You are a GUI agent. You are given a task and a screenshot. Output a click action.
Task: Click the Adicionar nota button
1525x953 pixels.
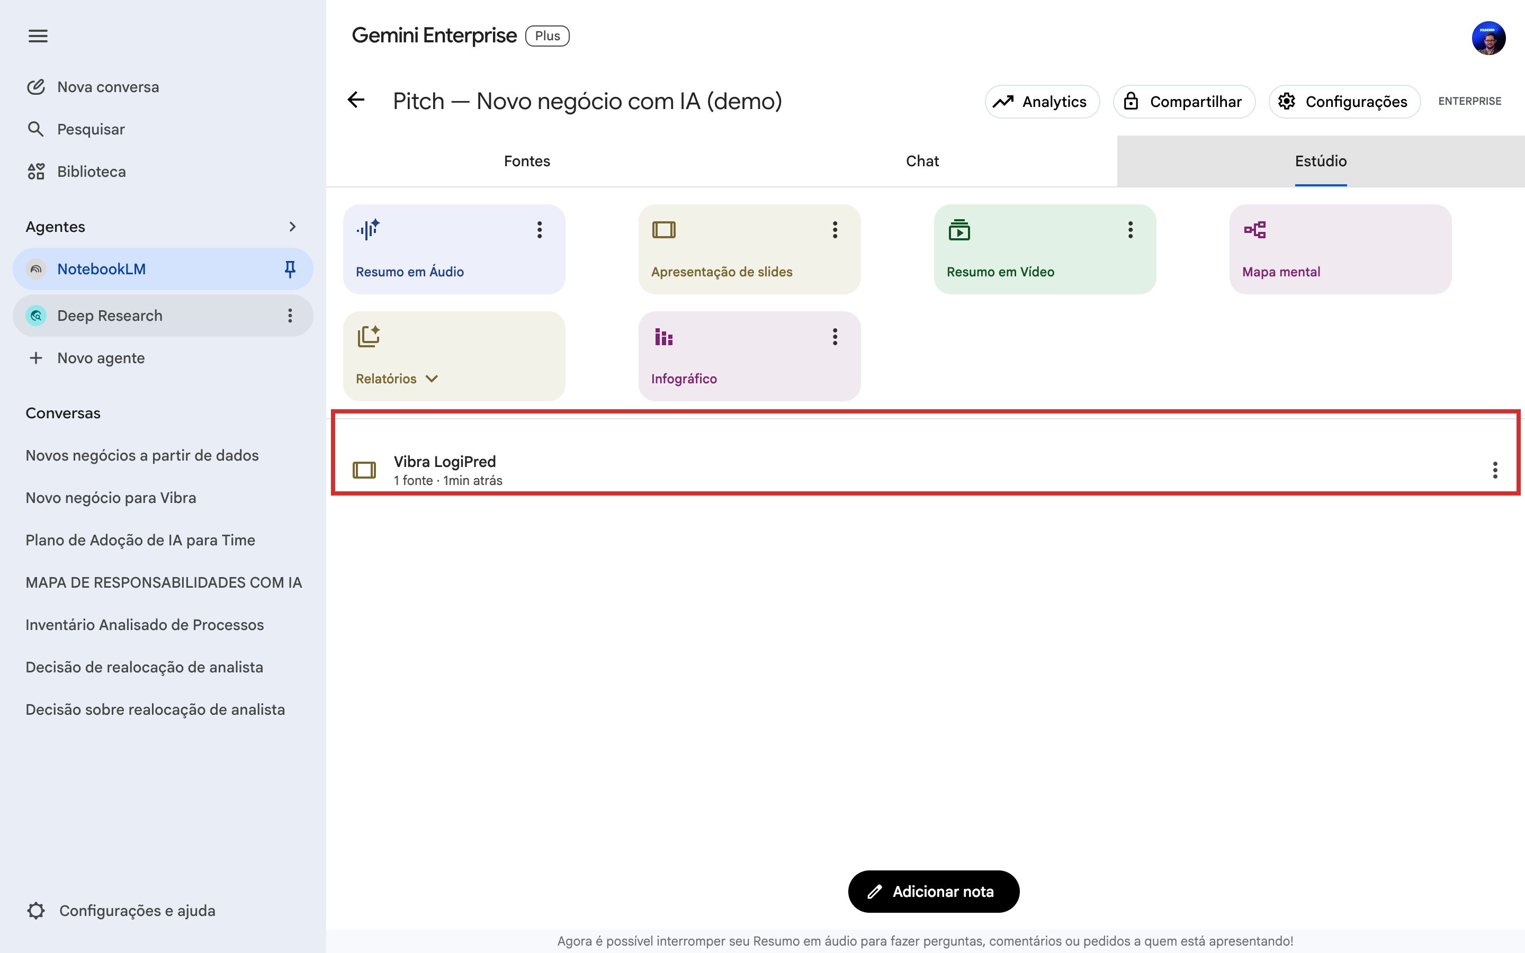pyautogui.click(x=934, y=892)
